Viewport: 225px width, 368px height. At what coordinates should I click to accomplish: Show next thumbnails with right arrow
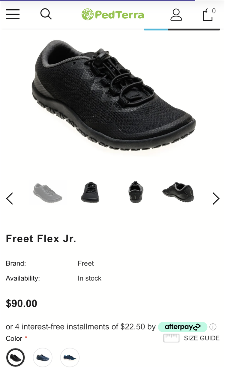click(216, 199)
